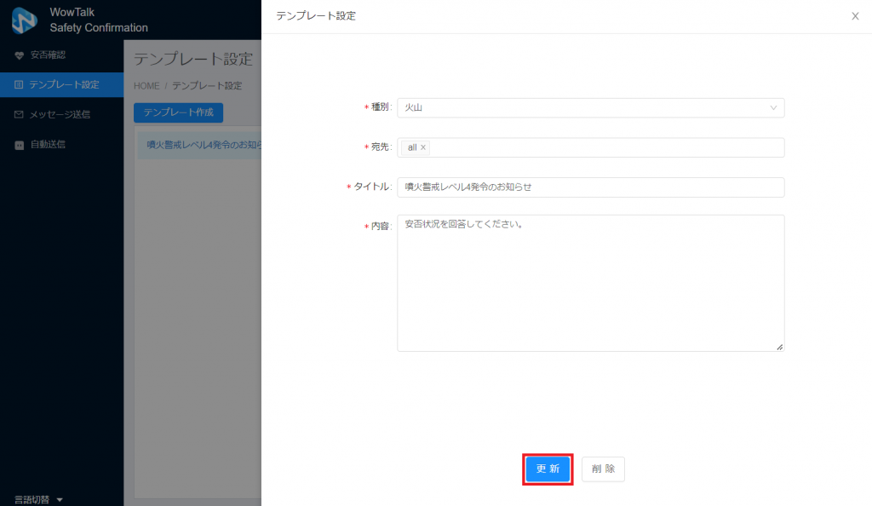Click the icon beside 自動送信

point(19,145)
